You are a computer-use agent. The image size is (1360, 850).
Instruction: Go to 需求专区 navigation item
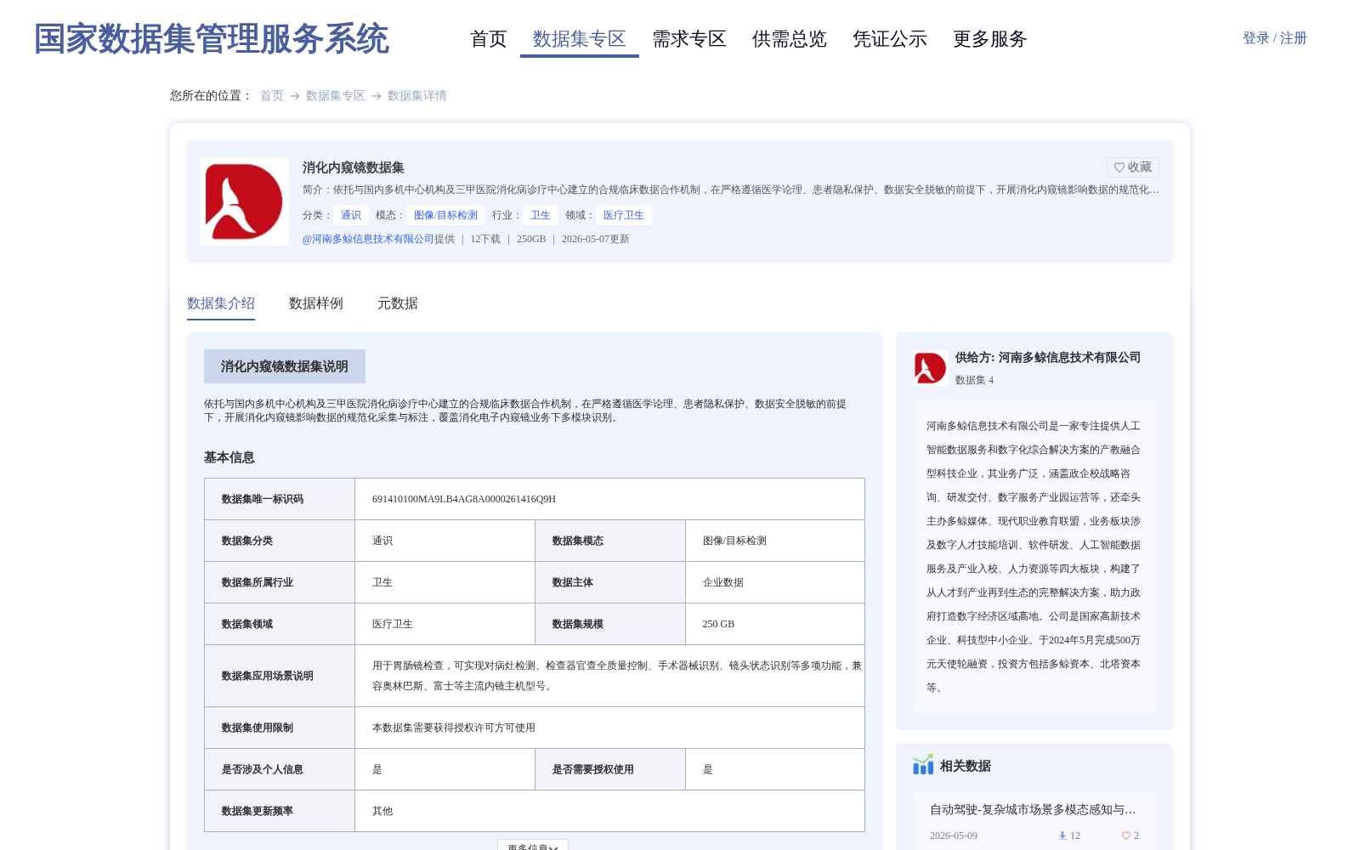coord(689,39)
